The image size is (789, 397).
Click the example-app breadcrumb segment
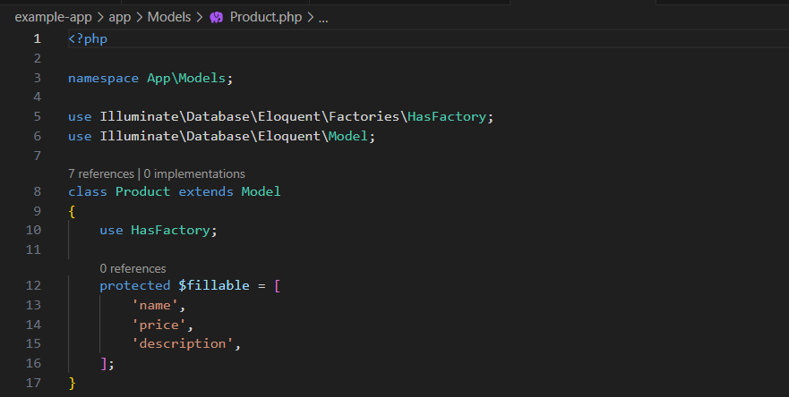(x=54, y=17)
